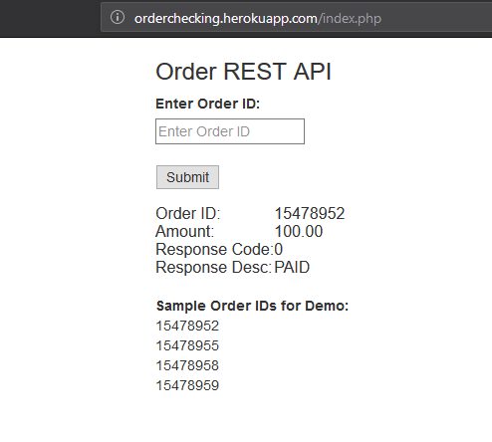
Task: Click the Enter Order ID input field
Action: pos(230,131)
